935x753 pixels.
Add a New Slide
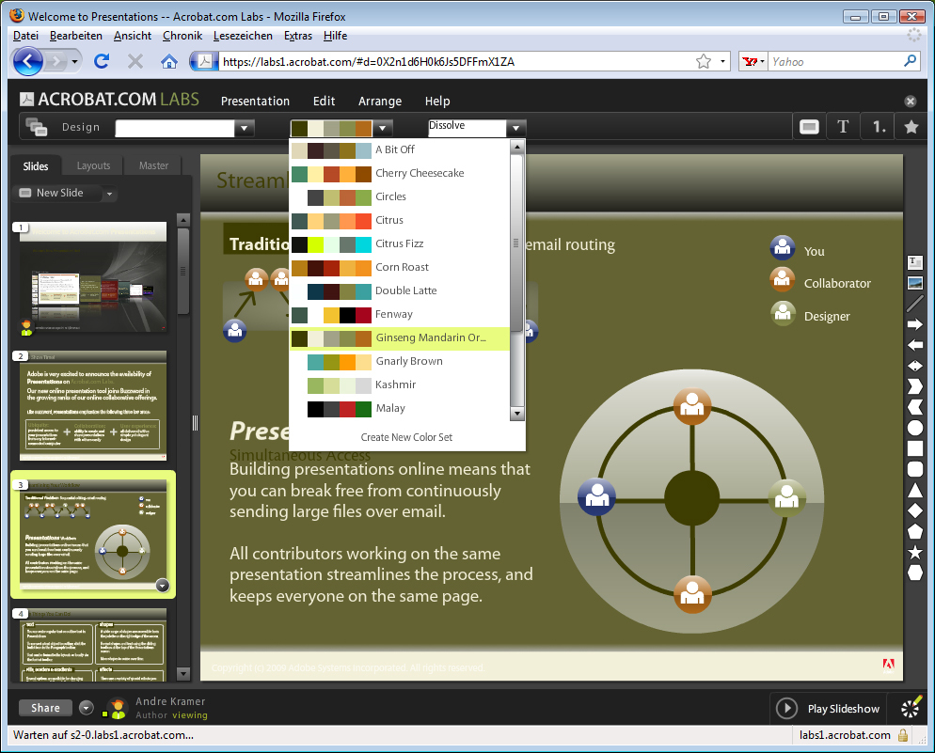[53, 193]
